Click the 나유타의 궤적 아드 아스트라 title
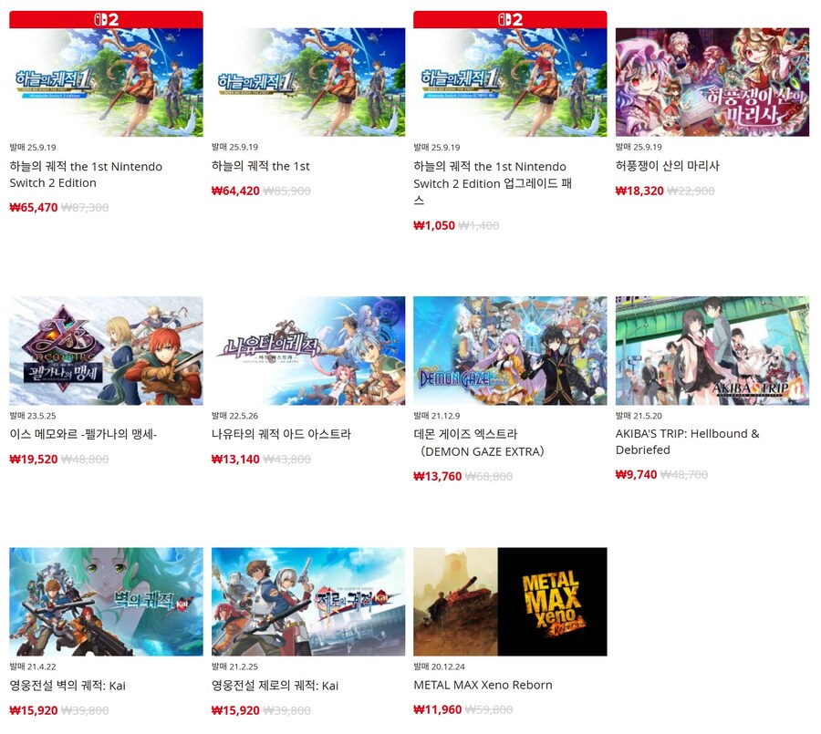The image size is (821, 734). pos(281,434)
